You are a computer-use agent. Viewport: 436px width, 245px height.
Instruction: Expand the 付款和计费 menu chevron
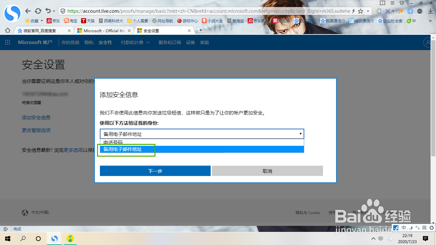click(x=147, y=42)
